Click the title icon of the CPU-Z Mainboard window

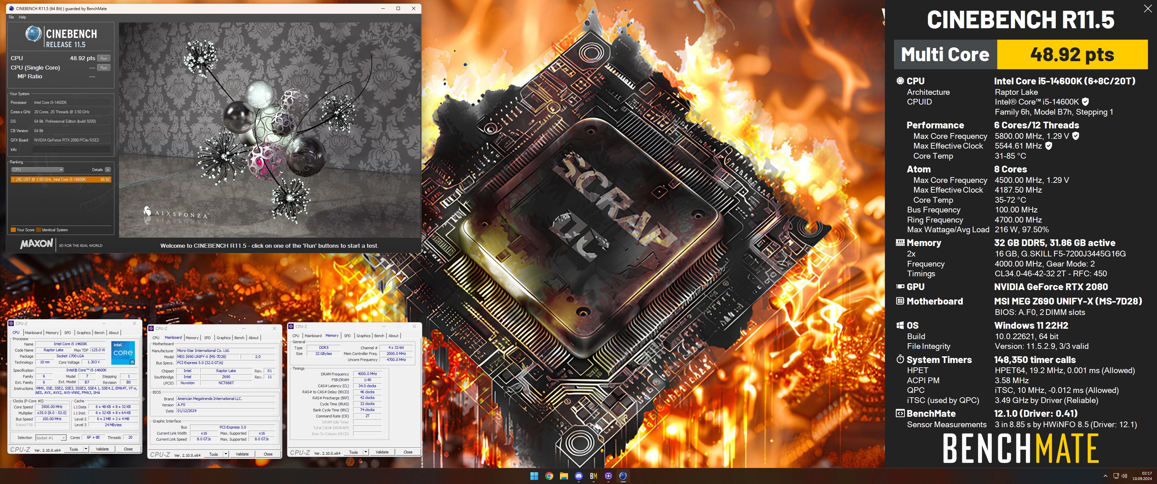pos(152,328)
